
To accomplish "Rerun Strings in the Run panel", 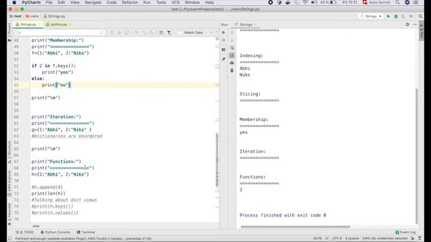I will pyautogui.click(x=224, y=33).
